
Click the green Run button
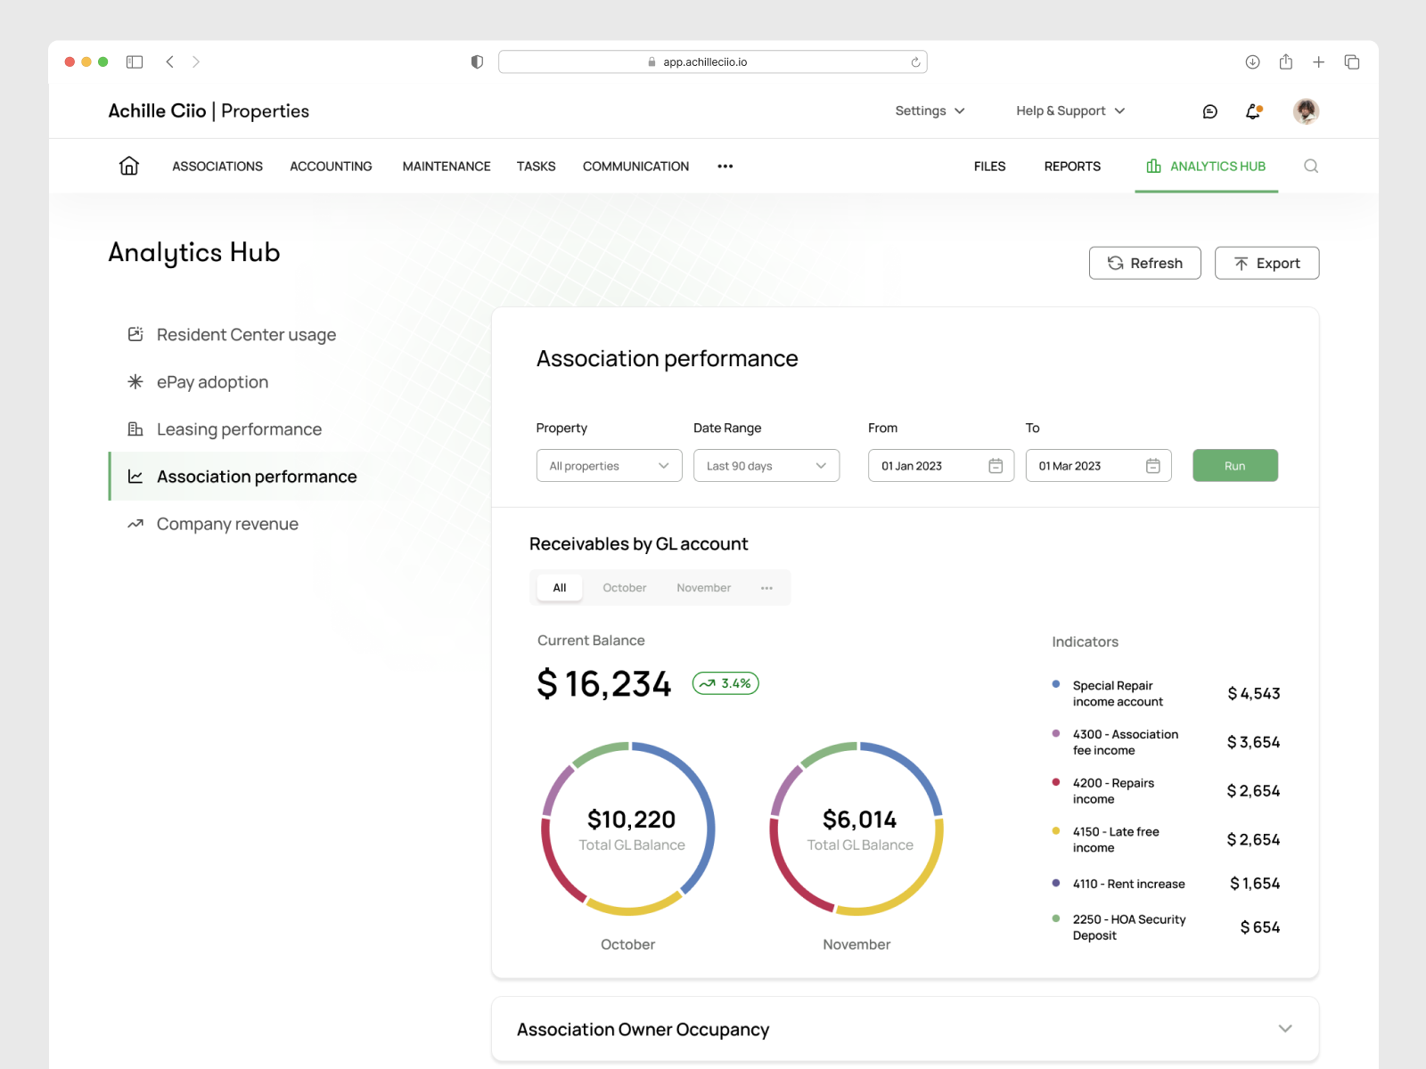(1235, 465)
